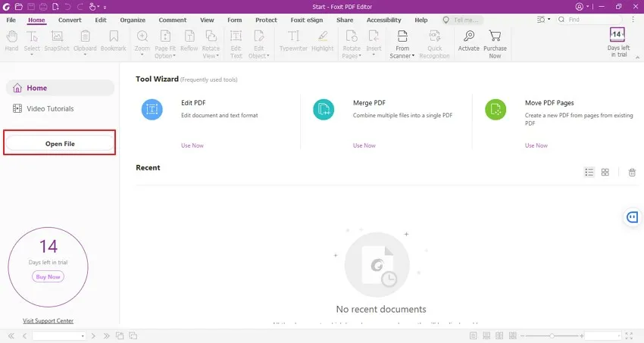Screen dimensions: 644x343
Task: Open the File menu
Action: (x=11, y=20)
